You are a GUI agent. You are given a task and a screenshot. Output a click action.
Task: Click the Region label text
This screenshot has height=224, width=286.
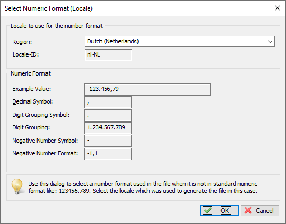click(22, 42)
